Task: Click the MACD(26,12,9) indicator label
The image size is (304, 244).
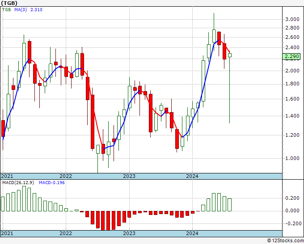Action: pyautogui.click(x=18, y=183)
